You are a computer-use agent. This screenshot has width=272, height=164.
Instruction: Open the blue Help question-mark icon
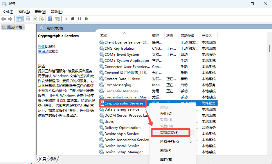click(x=50, y=19)
